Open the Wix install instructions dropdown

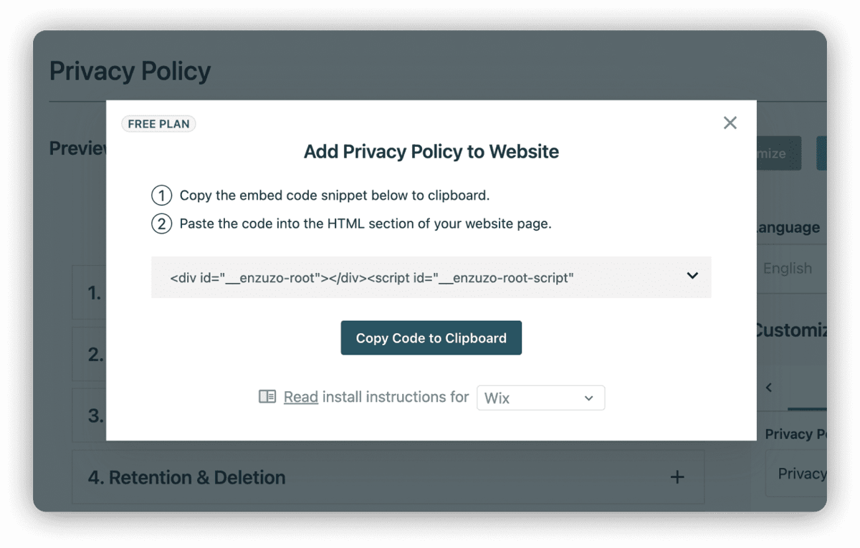coord(540,398)
